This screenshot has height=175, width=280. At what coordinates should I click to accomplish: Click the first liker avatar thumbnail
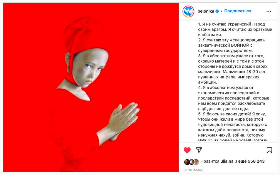tap(187, 162)
